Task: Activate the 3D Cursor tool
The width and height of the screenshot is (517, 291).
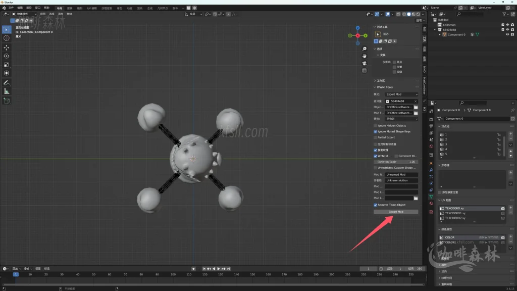Action: [7, 38]
